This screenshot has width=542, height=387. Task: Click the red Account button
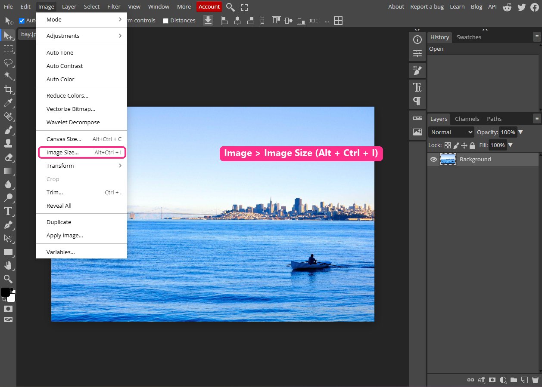click(x=209, y=7)
